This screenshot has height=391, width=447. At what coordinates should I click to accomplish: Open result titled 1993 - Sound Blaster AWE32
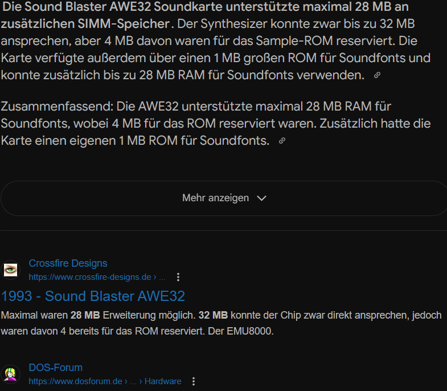tap(93, 296)
